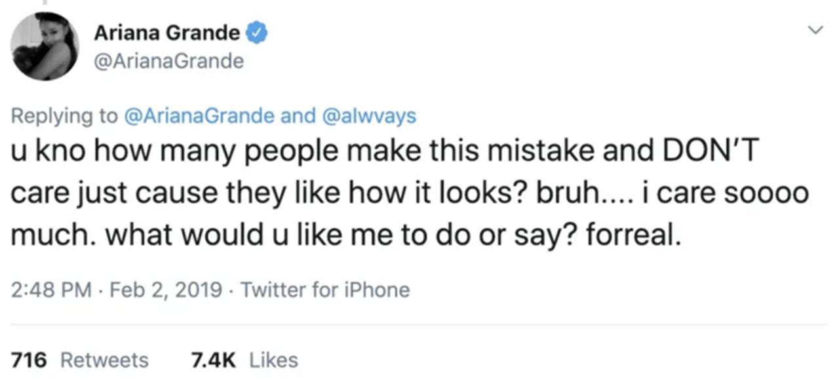View Ariana Grande's profile avatar photo
The height and width of the screenshot is (378, 839).
[45, 47]
